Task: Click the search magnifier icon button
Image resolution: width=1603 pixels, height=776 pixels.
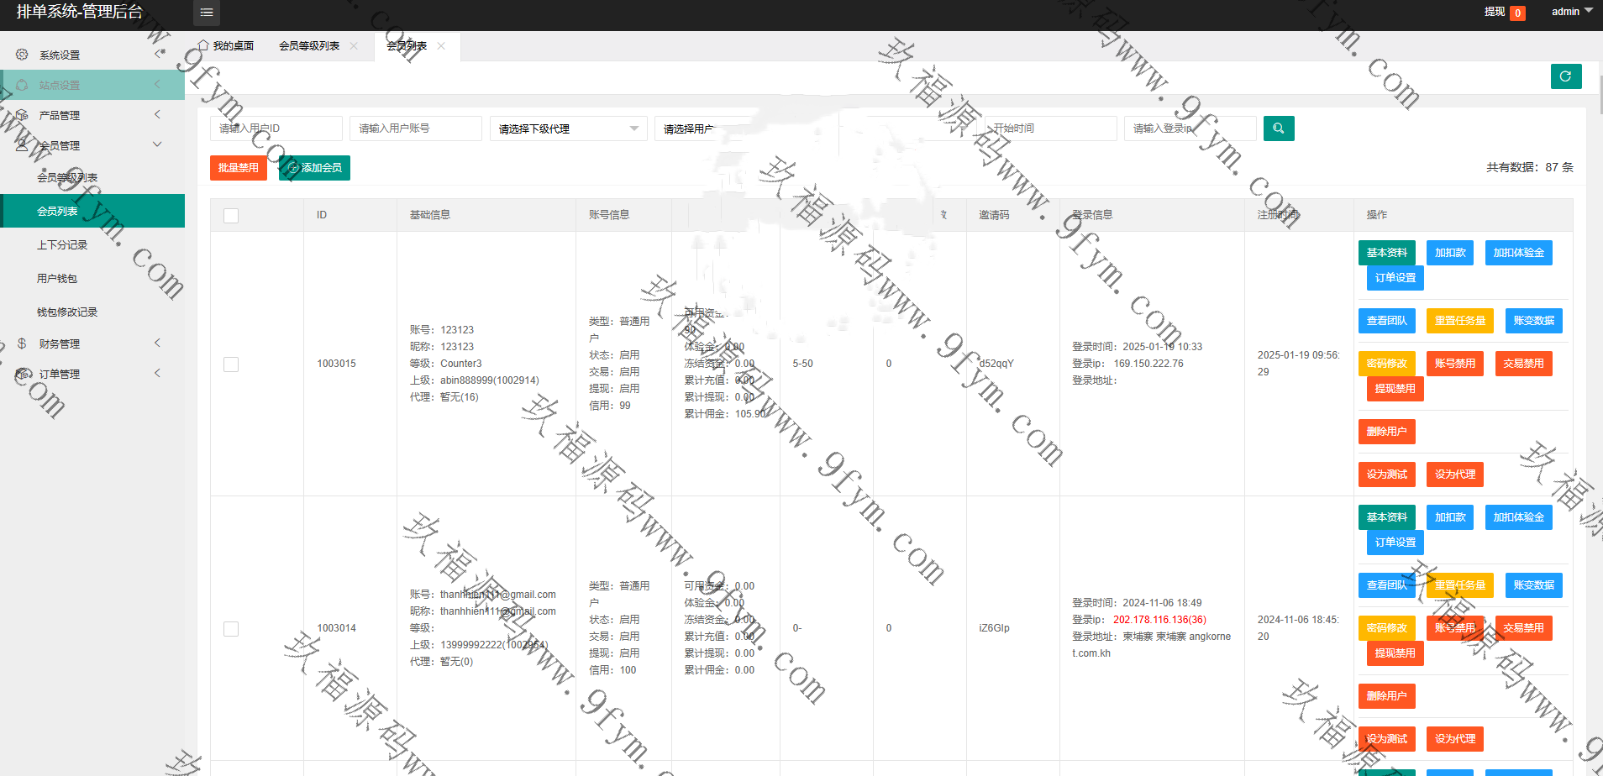Action: [x=1278, y=128]
